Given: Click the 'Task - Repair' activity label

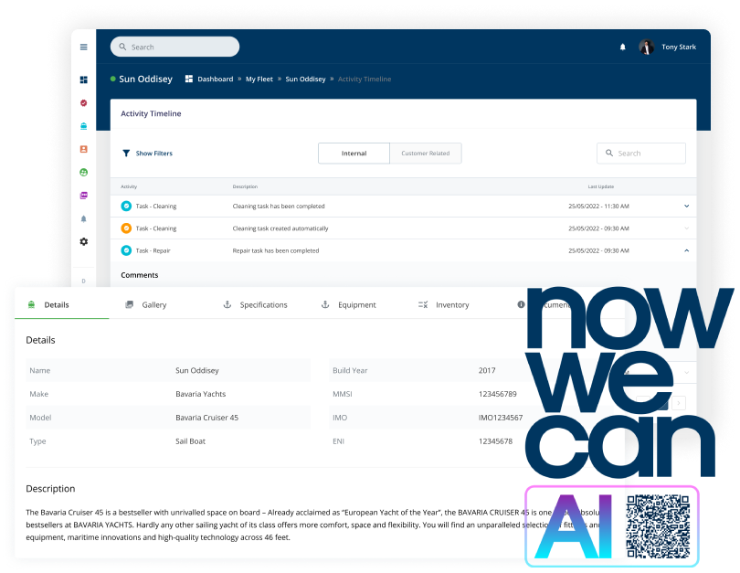Looking at the screenshot, I should [153, 250].
